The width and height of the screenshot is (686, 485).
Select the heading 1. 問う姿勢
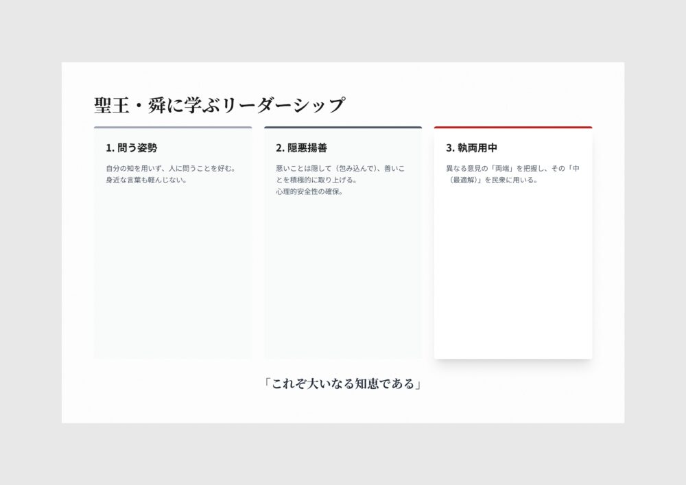click(x=131, y=147)
